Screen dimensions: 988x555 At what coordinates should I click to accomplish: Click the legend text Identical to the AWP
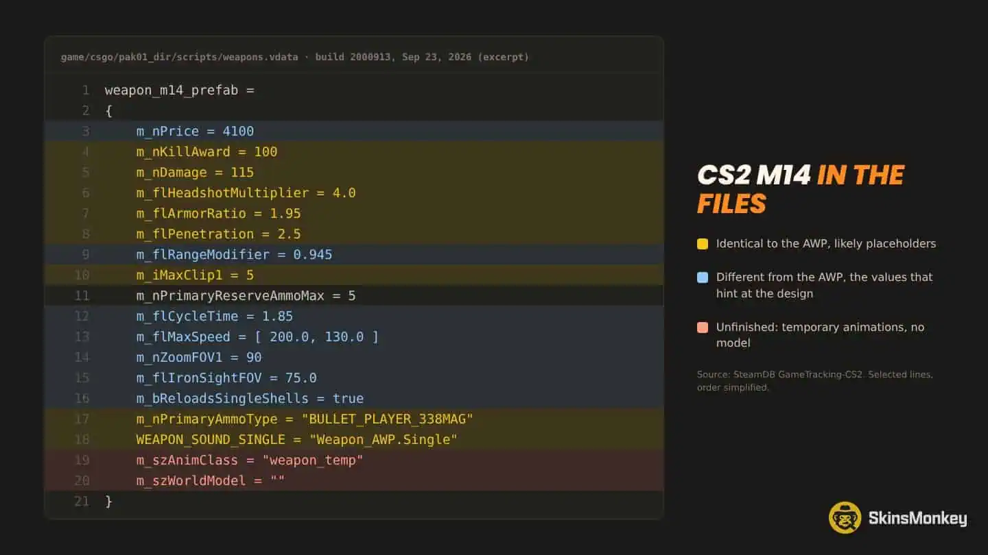pos(826,244)
